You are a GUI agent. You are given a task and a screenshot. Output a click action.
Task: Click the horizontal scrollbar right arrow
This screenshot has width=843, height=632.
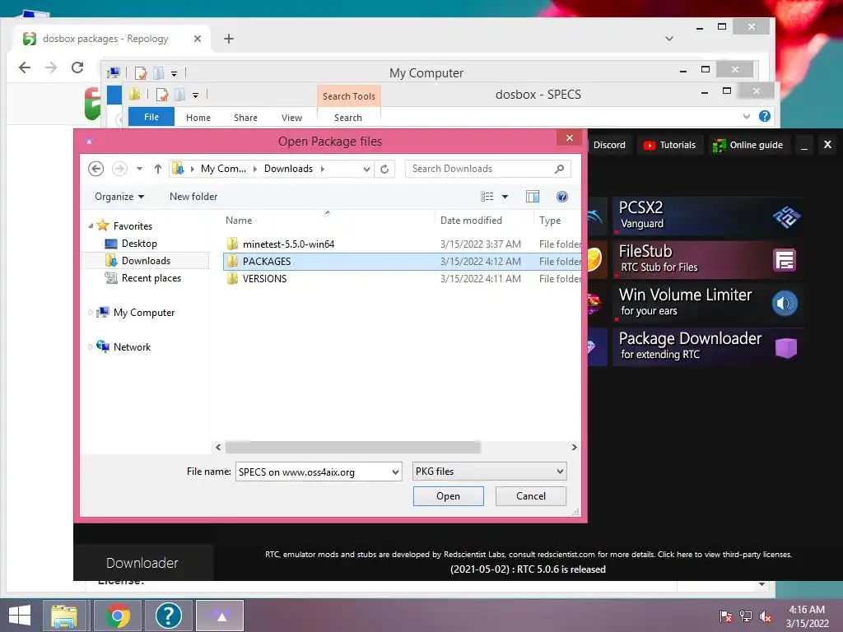(x=574, y=447)
